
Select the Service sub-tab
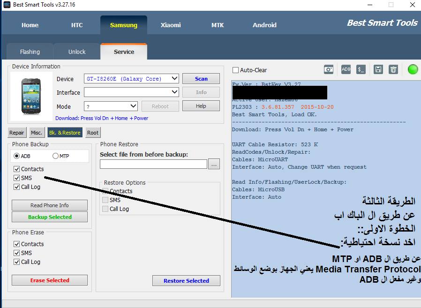click(x=124, y=52)
